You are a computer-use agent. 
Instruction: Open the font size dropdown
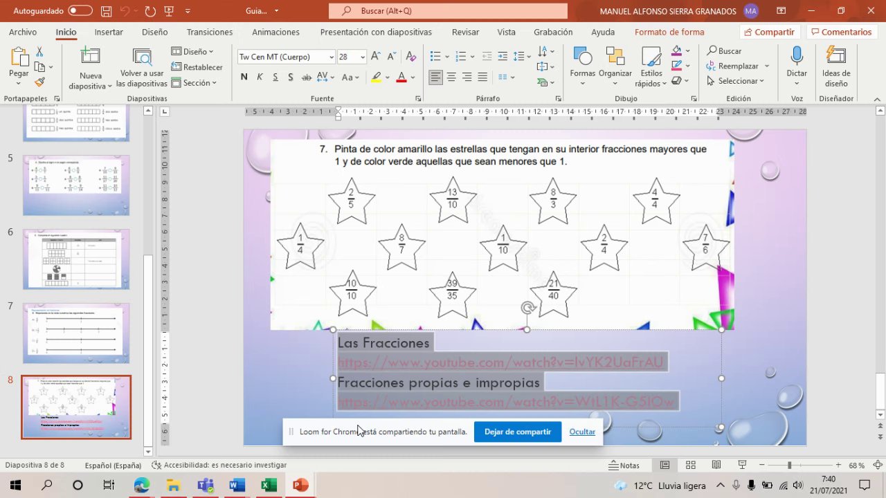[362, 57]
